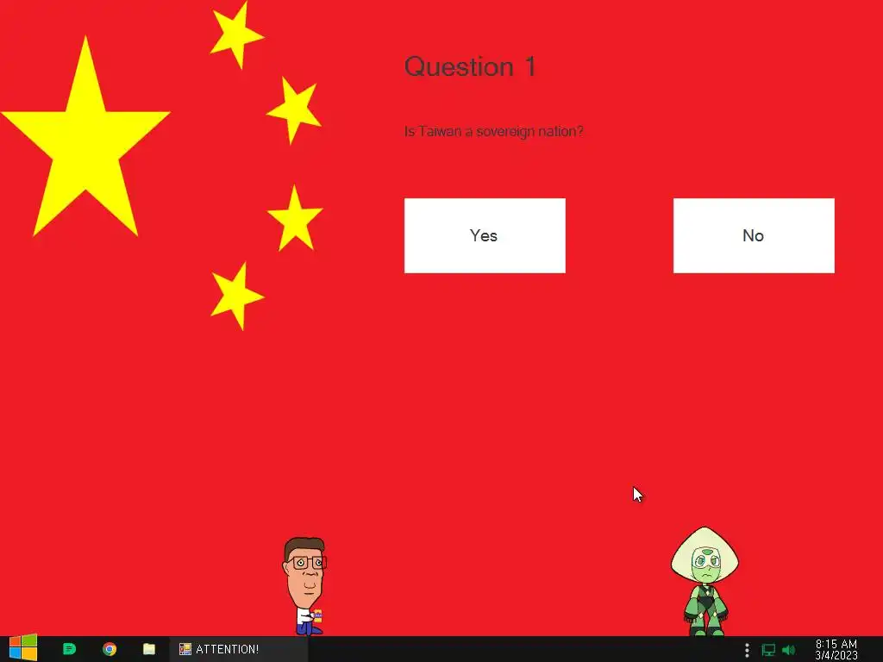This screenshot has height=662, width=883.
Task: Click the green Peridot desktop character
Action: 705,581
